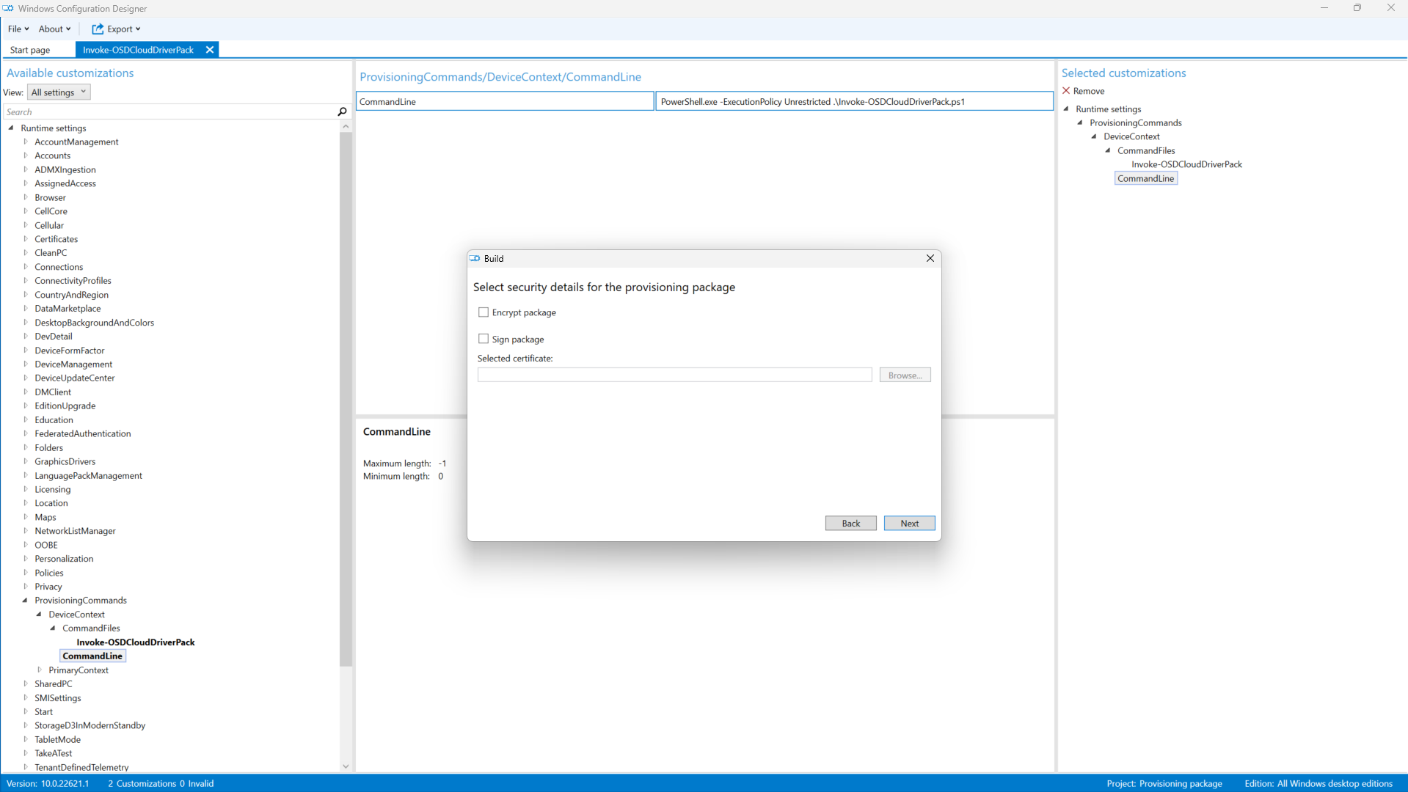
Task: Click the red Remove X icon
Action: click(x=1066, y=91)
